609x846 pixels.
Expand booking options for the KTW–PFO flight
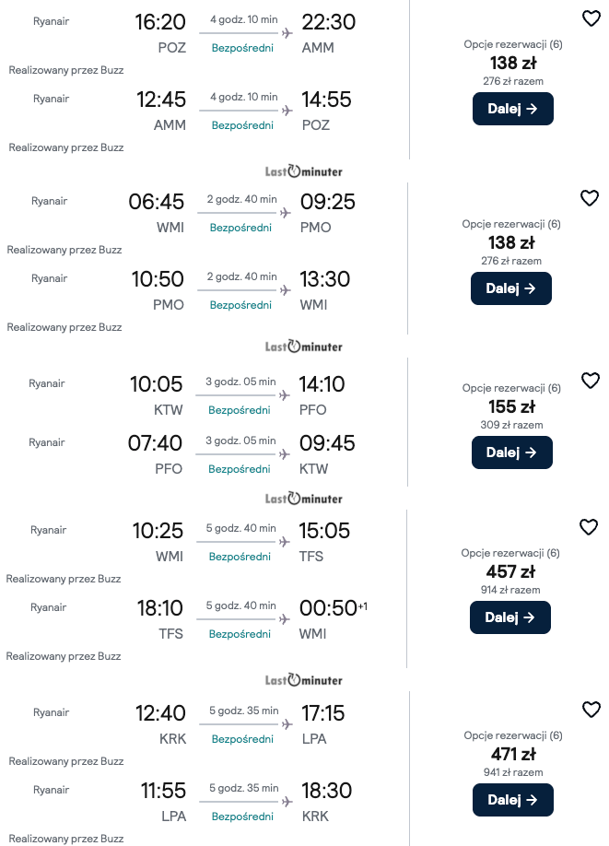point(511,389)
